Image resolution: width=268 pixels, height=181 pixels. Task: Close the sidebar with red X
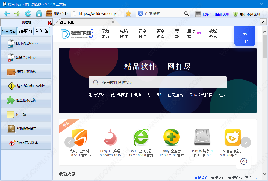click(49, 23)
